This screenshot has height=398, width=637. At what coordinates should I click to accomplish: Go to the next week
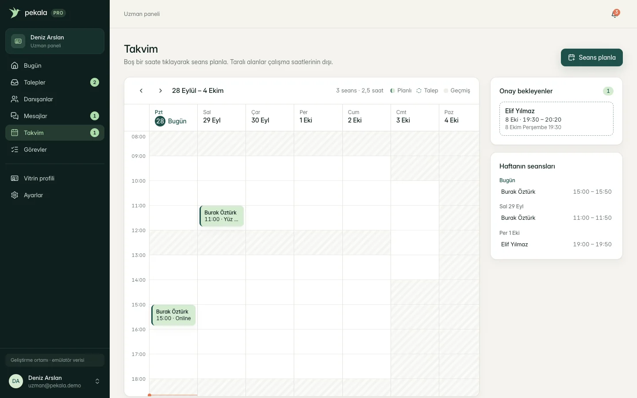[x=161, y=91]
